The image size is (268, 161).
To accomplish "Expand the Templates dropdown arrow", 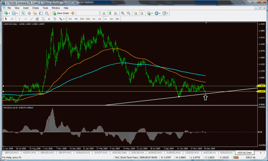I will [x=168, y=13].
